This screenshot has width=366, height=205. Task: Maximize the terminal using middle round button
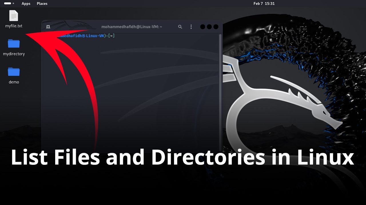click(x=209, y=27)
